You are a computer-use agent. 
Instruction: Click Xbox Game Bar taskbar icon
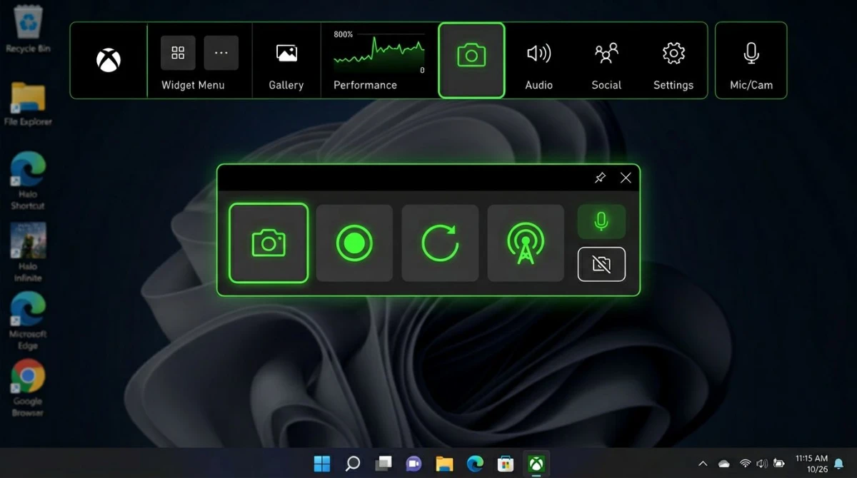536,464
